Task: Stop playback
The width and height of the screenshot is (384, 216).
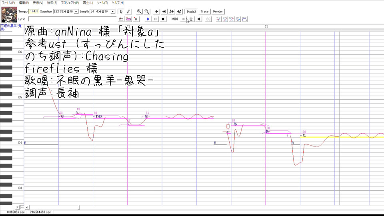Action: click(163, 19)
